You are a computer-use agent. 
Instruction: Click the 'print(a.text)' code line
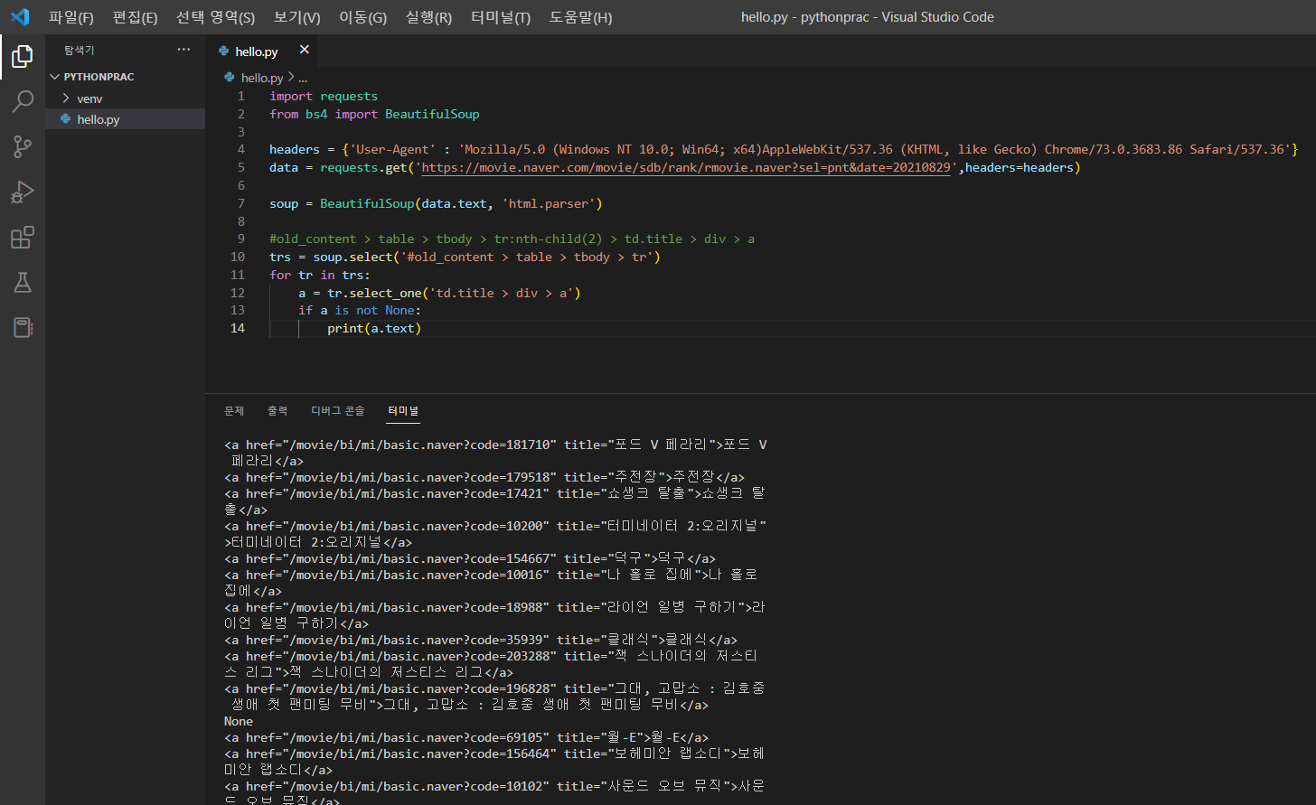(374, 329)
